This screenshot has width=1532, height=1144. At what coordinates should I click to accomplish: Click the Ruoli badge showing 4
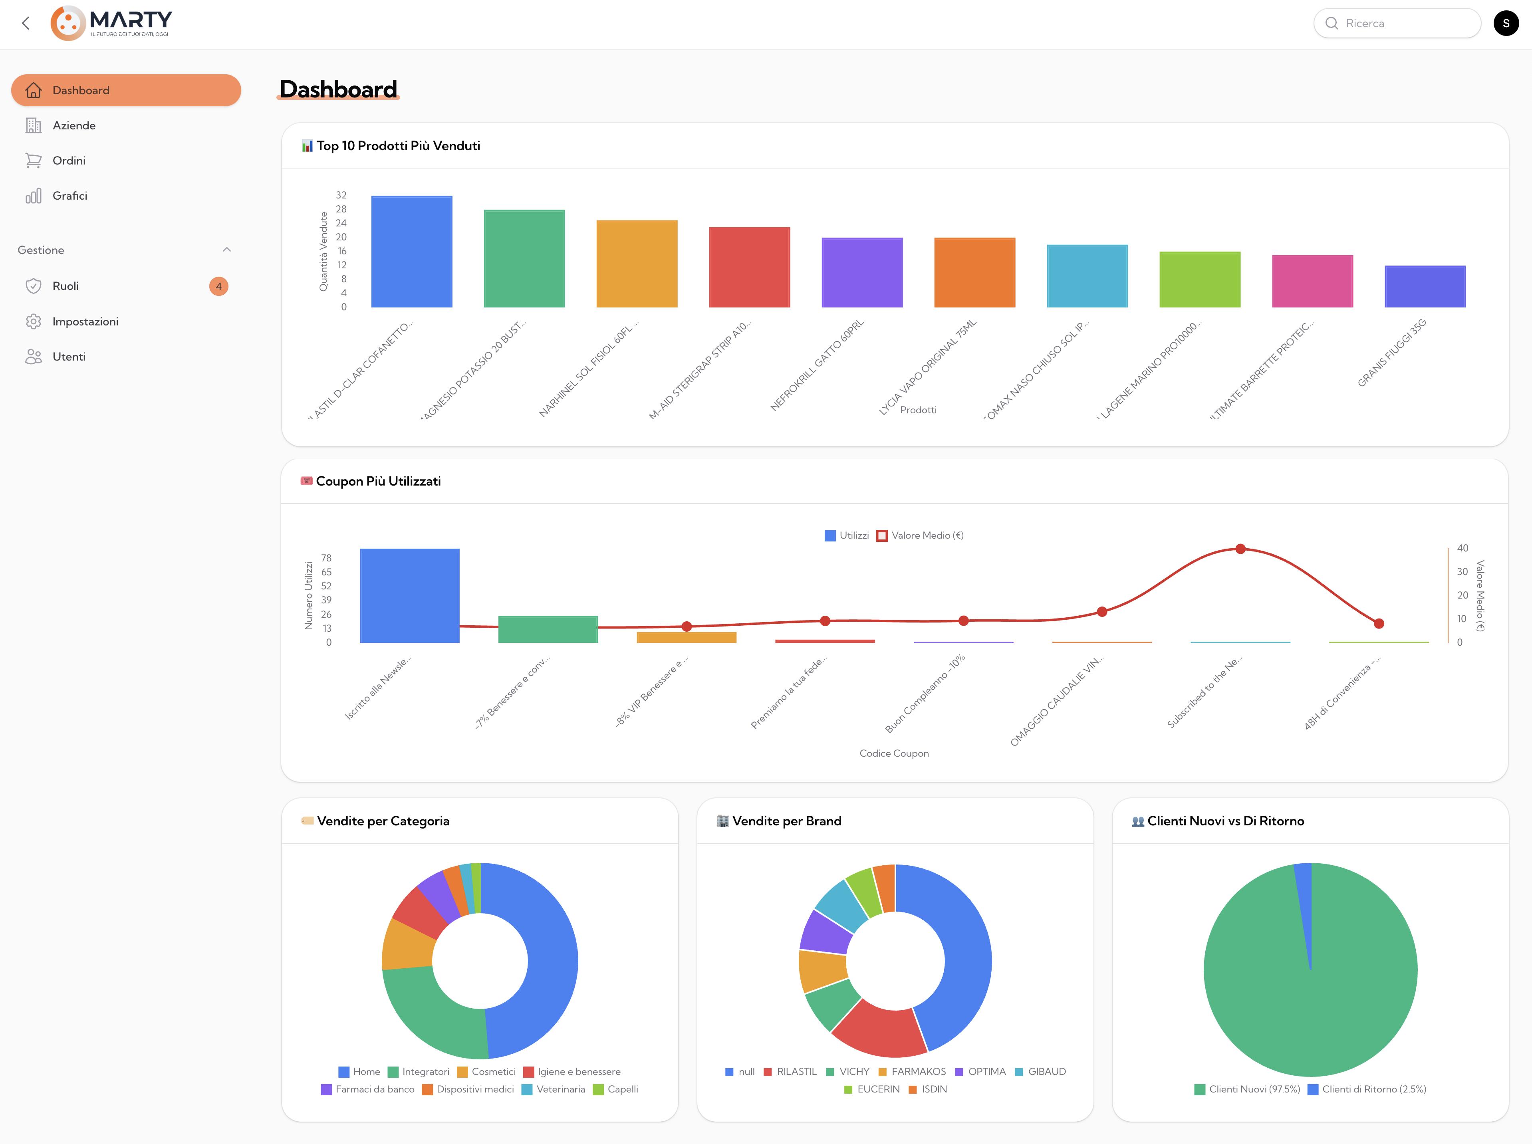219,286
